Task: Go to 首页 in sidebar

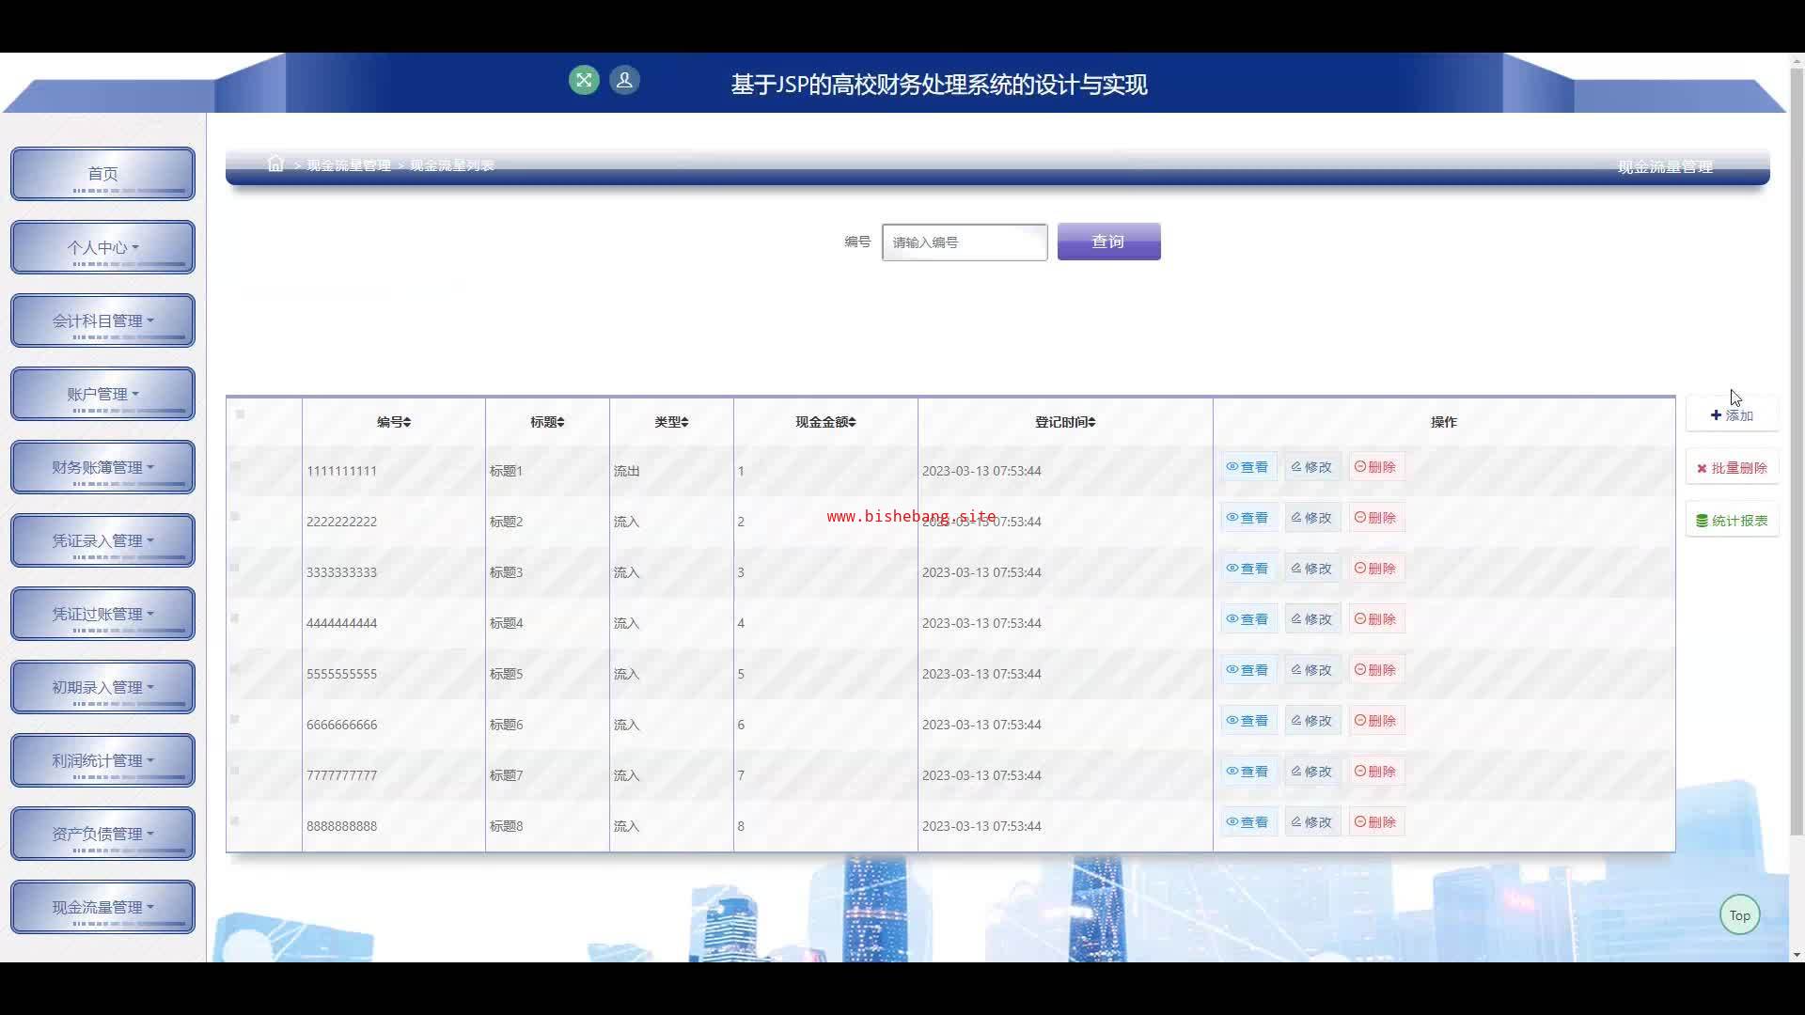Action: tap(102, 174)
